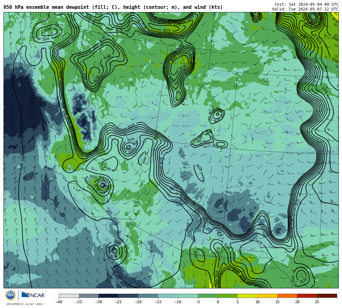This screenshot has height=308, width=342.
Task: Click the -5 colorbar tick label
Action: point(198,302)
